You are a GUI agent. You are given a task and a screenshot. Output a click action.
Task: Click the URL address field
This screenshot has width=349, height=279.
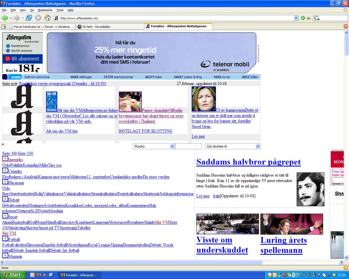click(176, 18)
